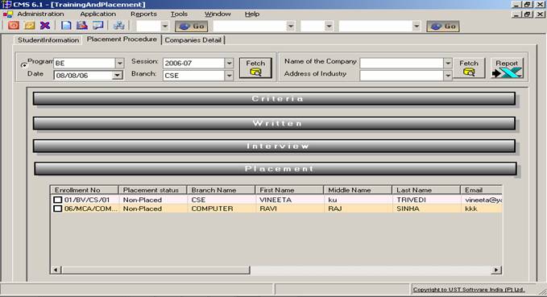Open the Reports menu

143,14
